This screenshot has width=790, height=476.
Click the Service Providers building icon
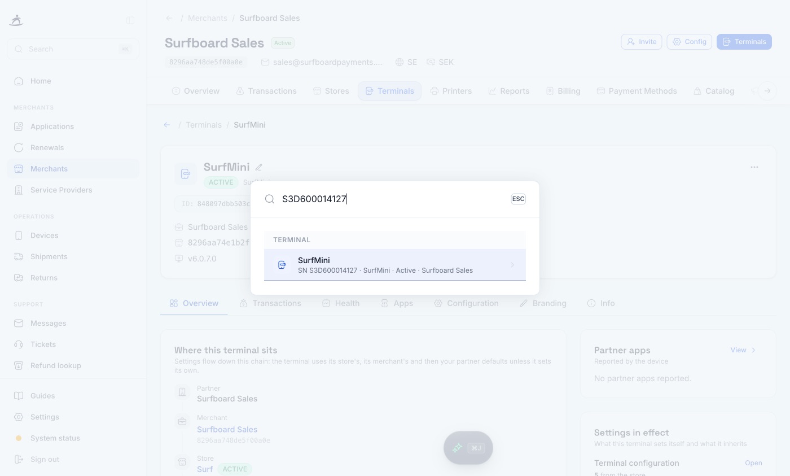pos(19,190)
